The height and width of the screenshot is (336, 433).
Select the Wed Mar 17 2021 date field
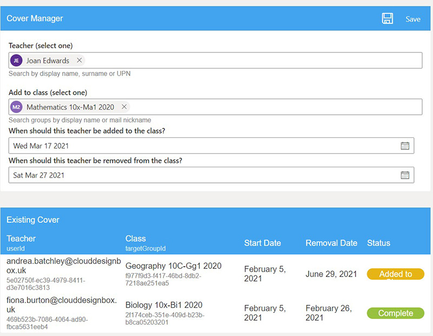click(x=211, y=146)
